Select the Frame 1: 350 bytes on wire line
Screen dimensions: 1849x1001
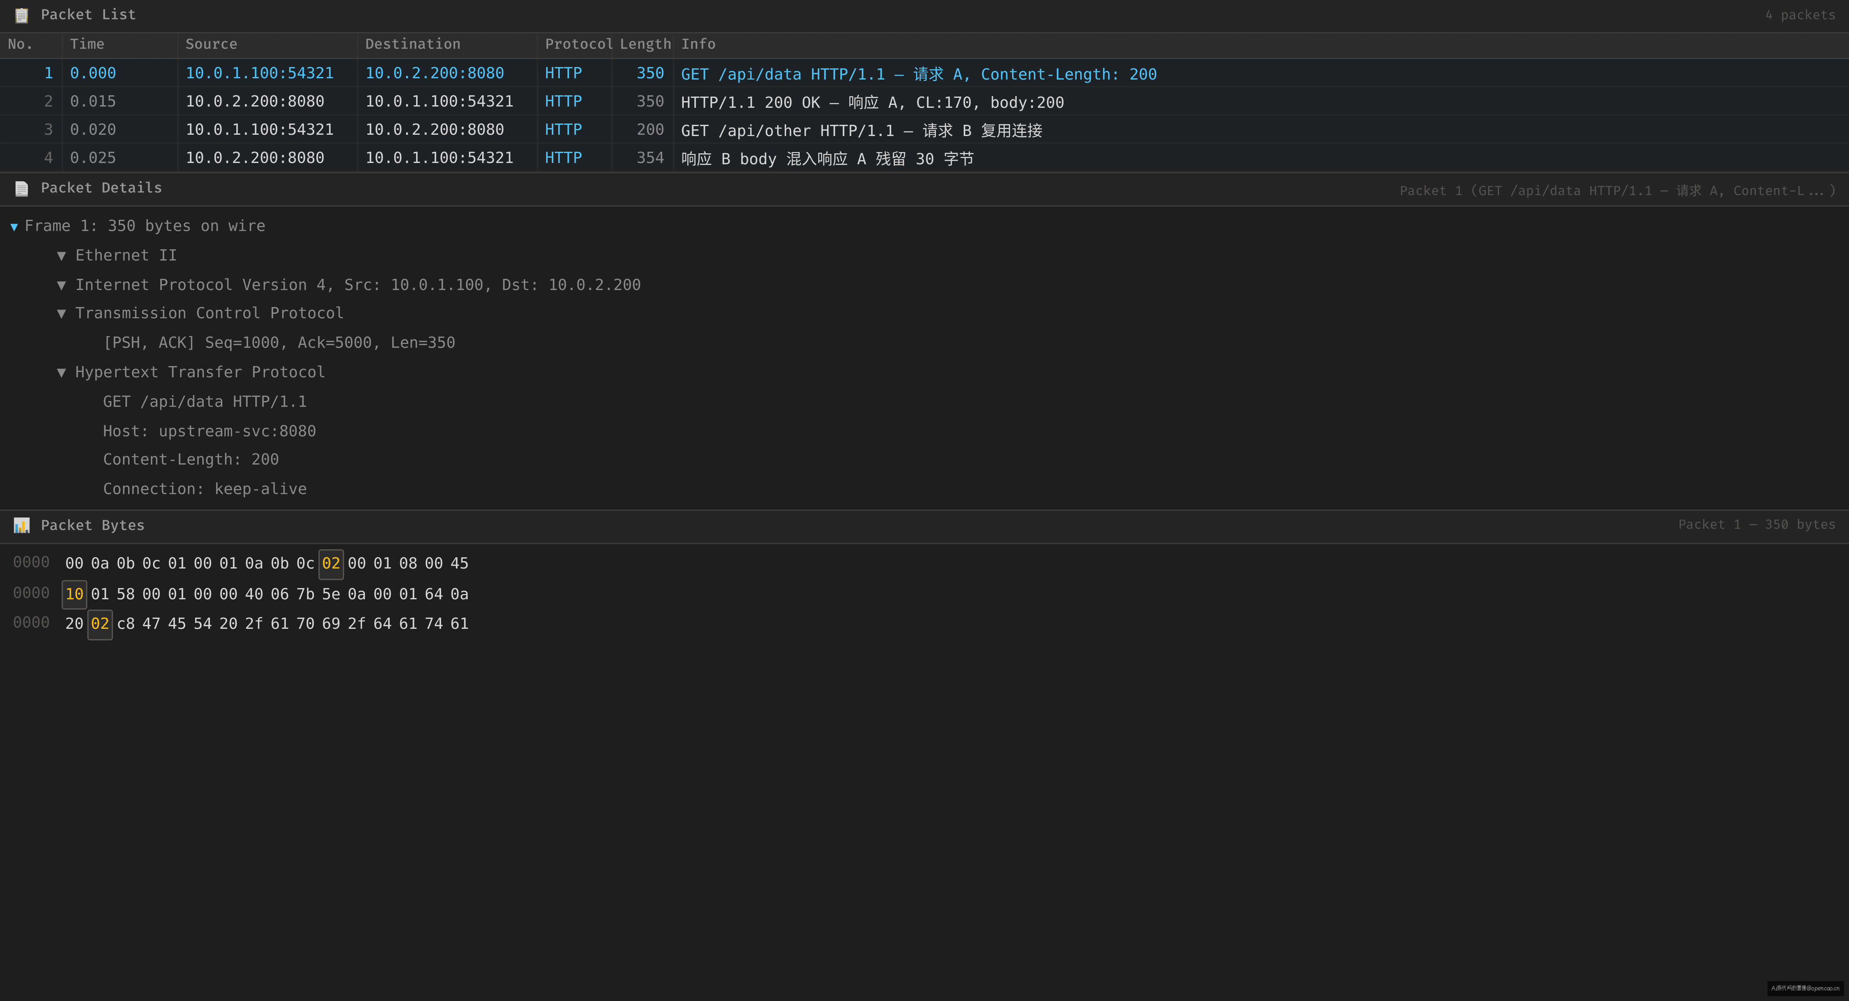click(x=145, y=226)
